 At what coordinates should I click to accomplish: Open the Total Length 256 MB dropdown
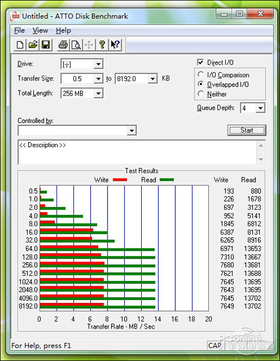tap(99, 93)
